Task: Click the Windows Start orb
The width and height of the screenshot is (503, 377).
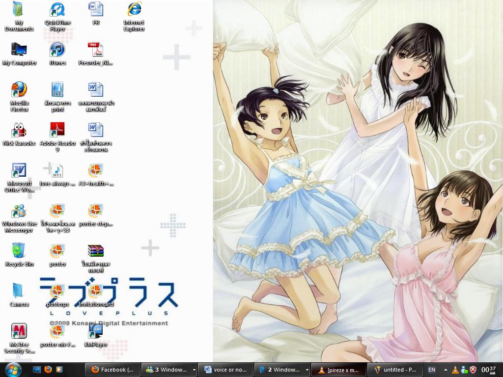Action: (x=13, y=370)
